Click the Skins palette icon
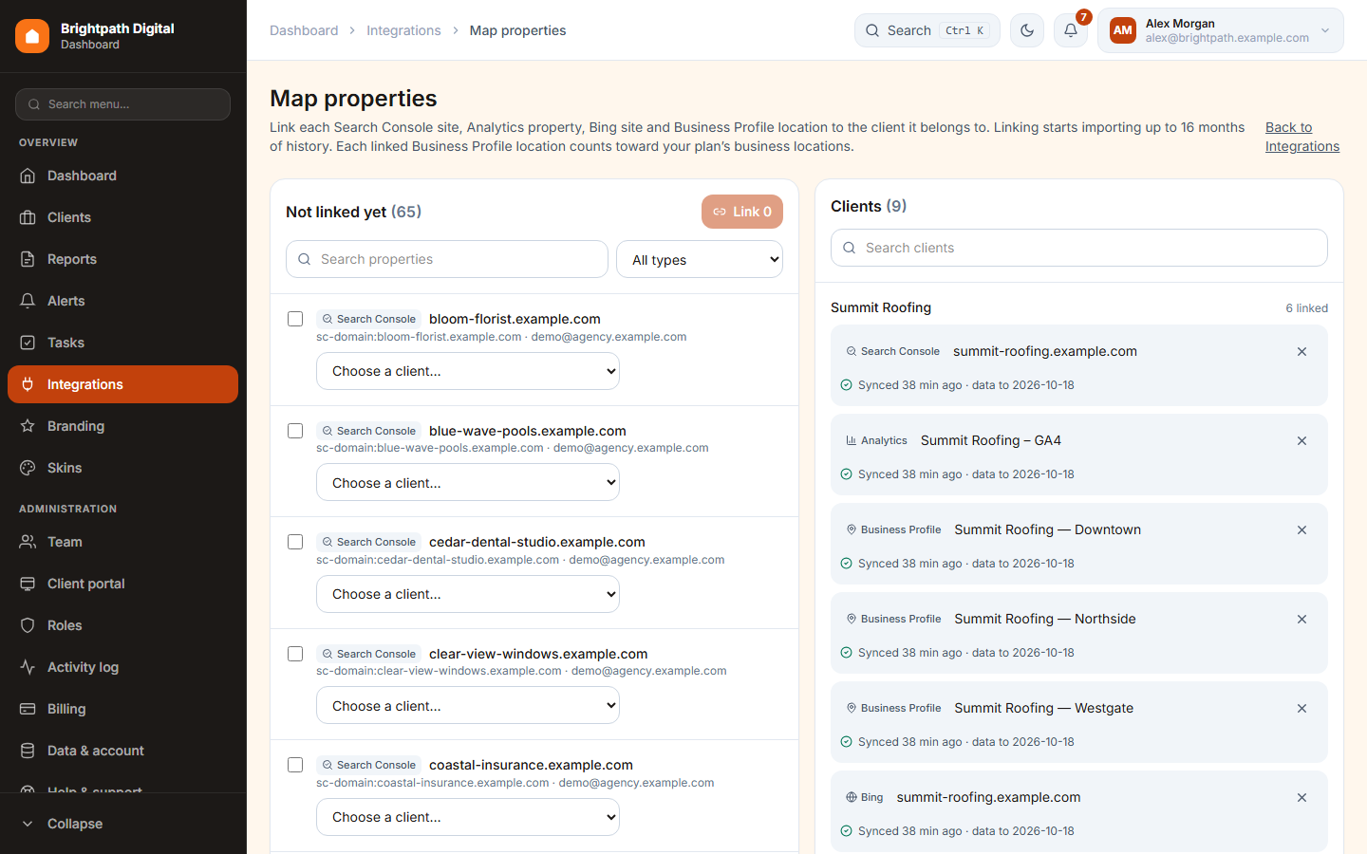The height and width of the screenshot is (854, 1367). click(28, 468)
